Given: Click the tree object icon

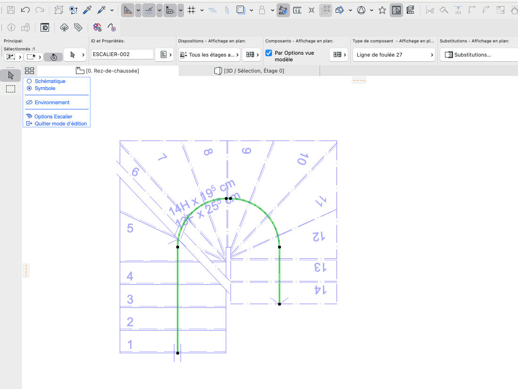Looking at the screenshot, I should [64, 27].
